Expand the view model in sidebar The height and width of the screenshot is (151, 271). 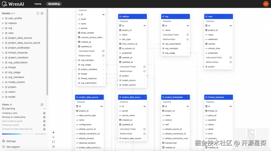coord(3,33)
